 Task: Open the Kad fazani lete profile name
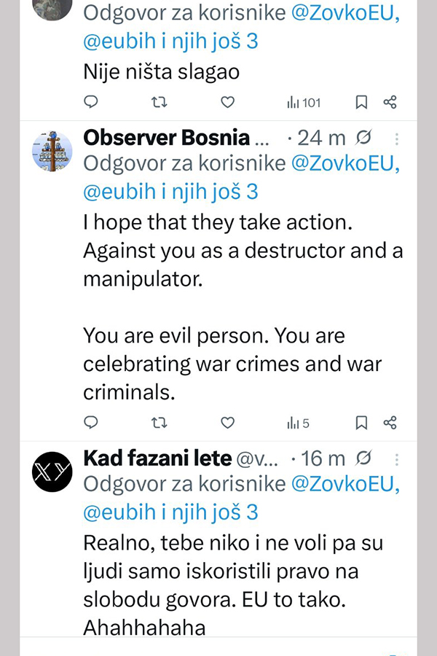157,458
